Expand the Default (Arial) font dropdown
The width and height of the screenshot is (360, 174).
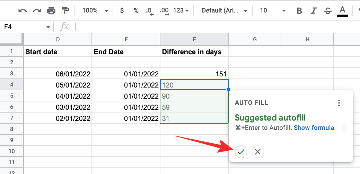(225, 11)
